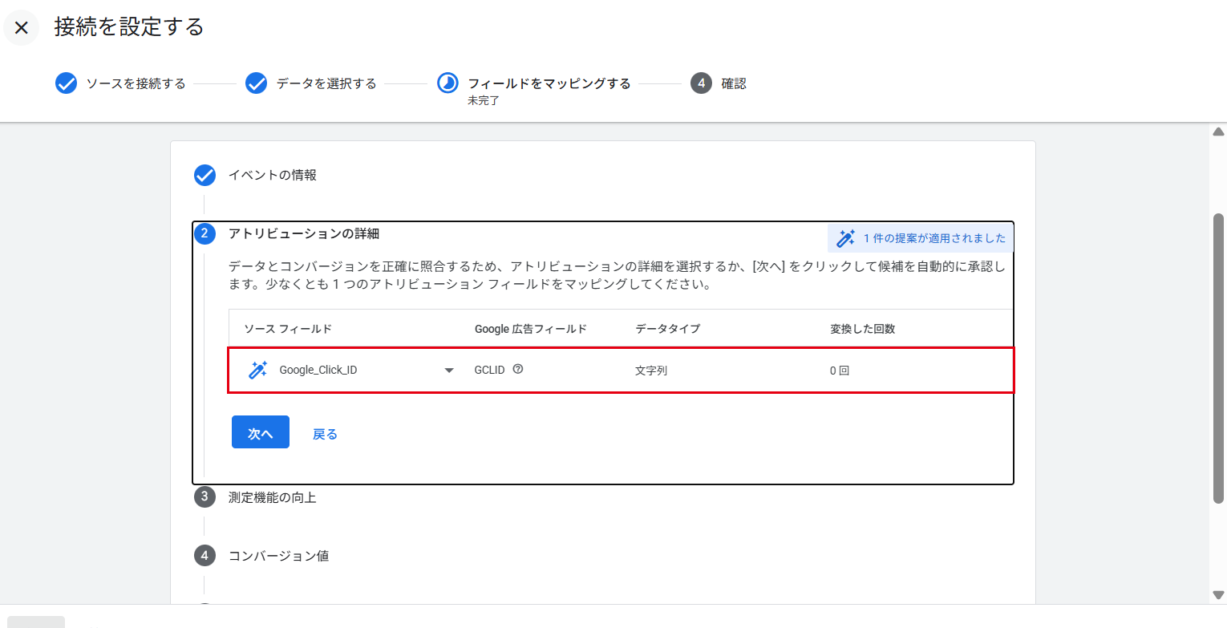1227x628 pixels.
Task: Select the 確認 step label
Action: pyautogui.click(x=734, y=83)
